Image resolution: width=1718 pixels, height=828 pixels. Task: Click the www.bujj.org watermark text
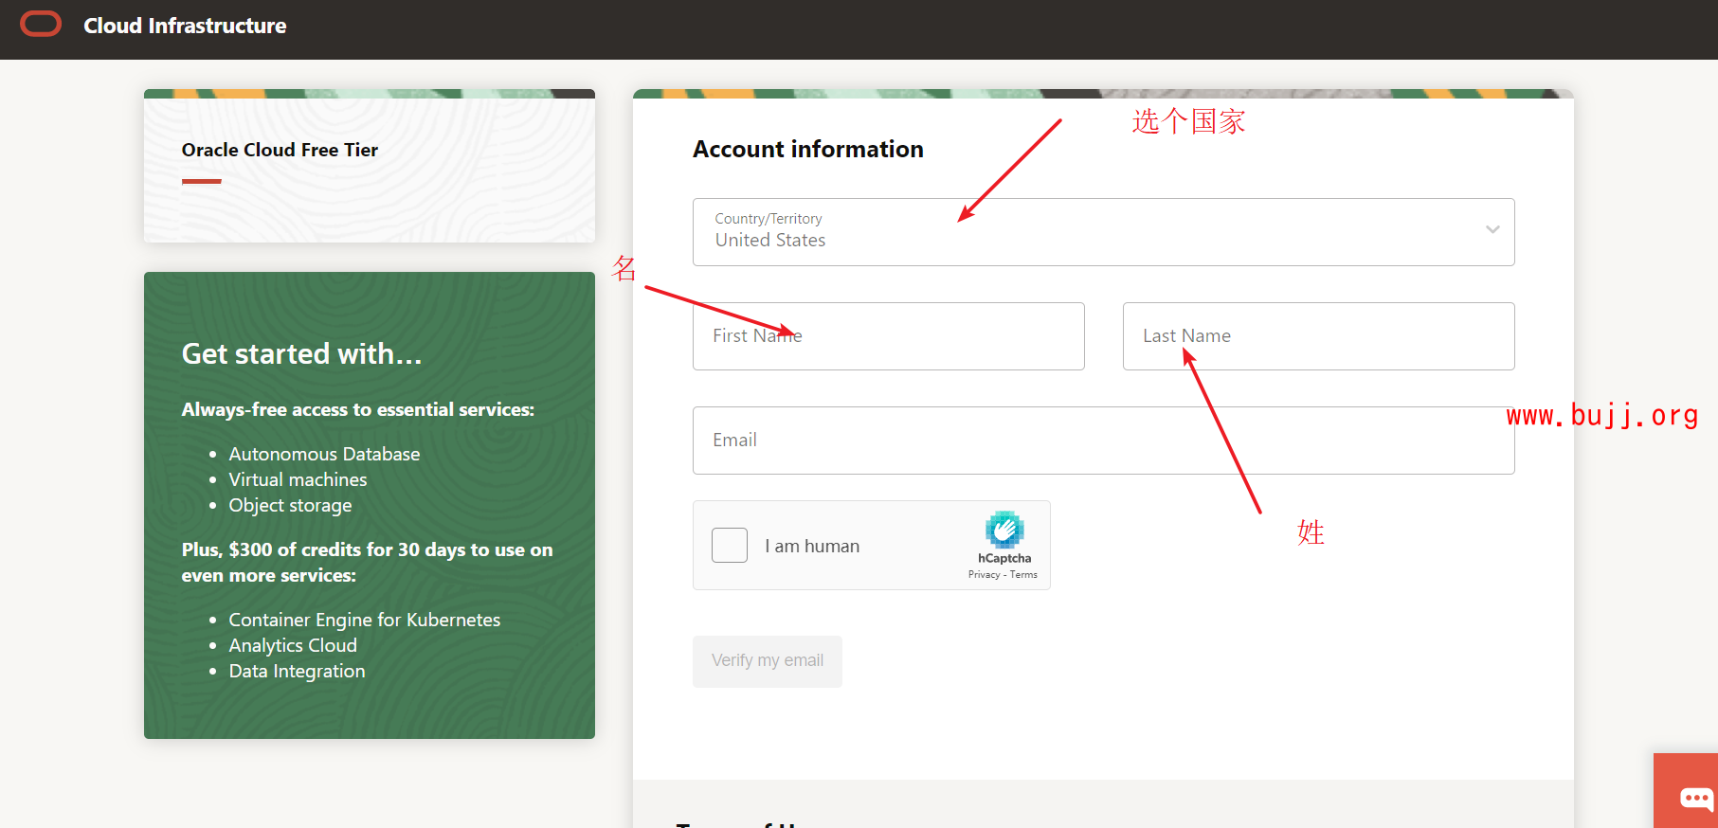1601,415
